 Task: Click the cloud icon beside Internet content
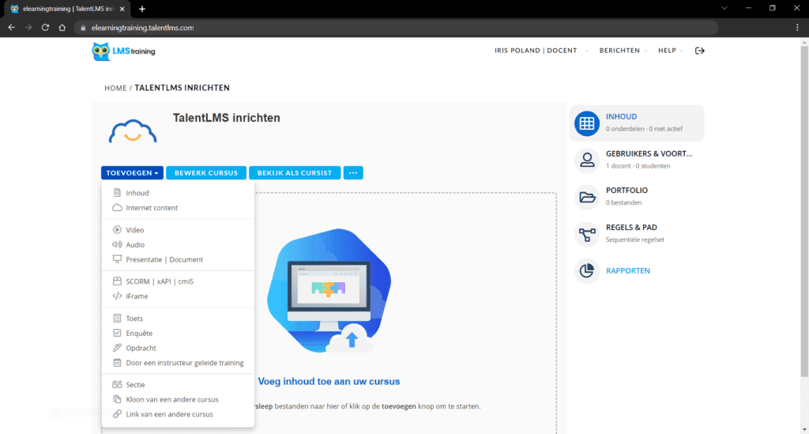(117, 207)
